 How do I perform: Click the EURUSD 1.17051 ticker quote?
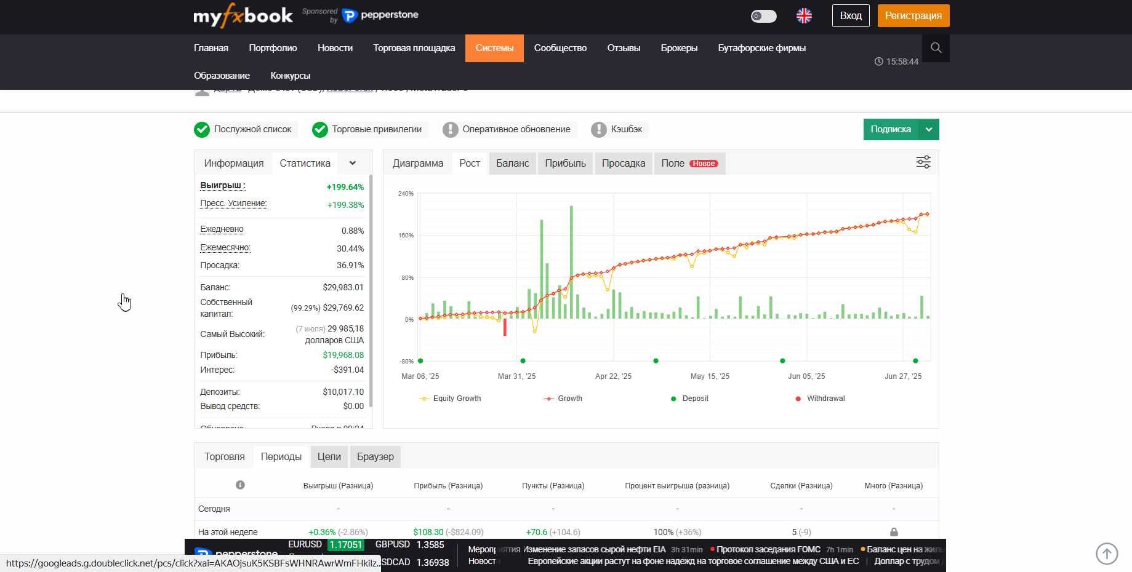tap(326, 545)
